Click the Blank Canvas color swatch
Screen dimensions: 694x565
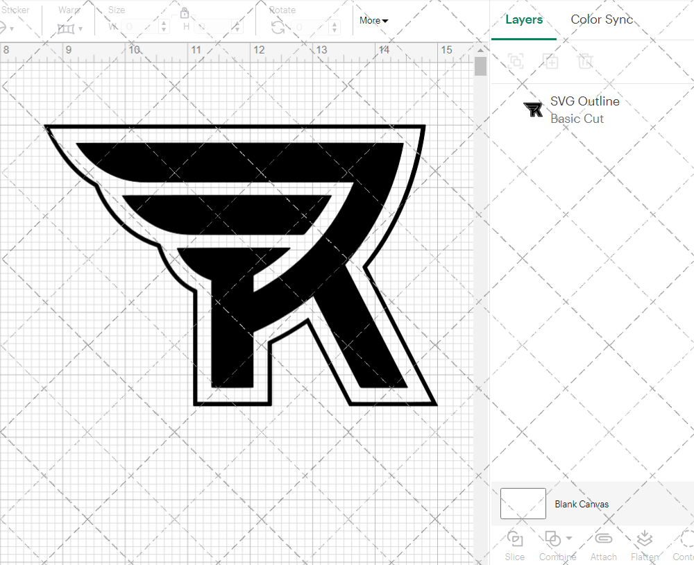pos(522,504)
